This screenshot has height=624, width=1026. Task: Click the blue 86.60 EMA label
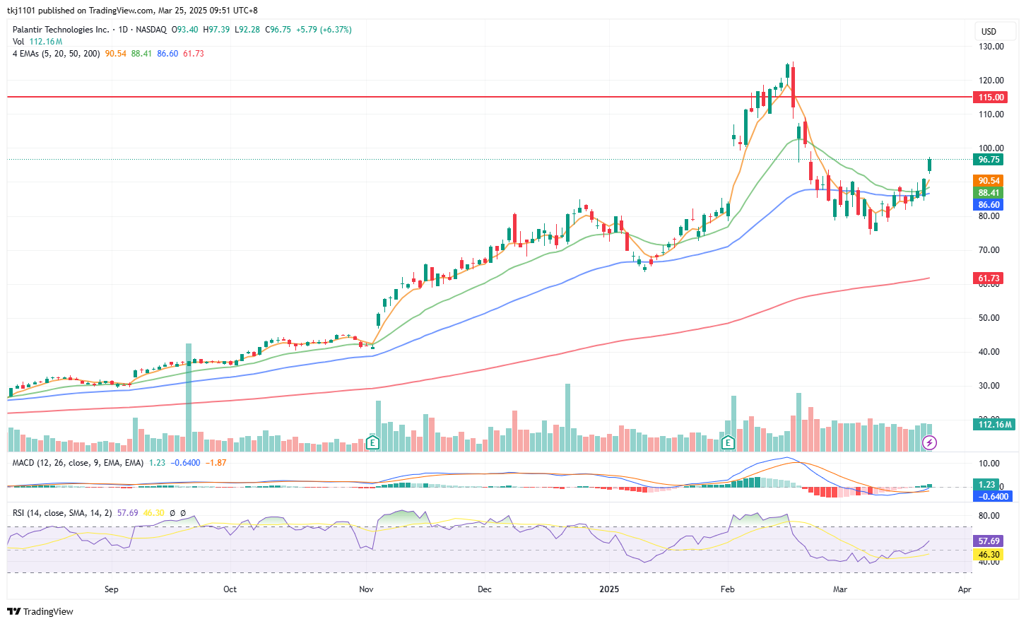click(x=989, y=205)
